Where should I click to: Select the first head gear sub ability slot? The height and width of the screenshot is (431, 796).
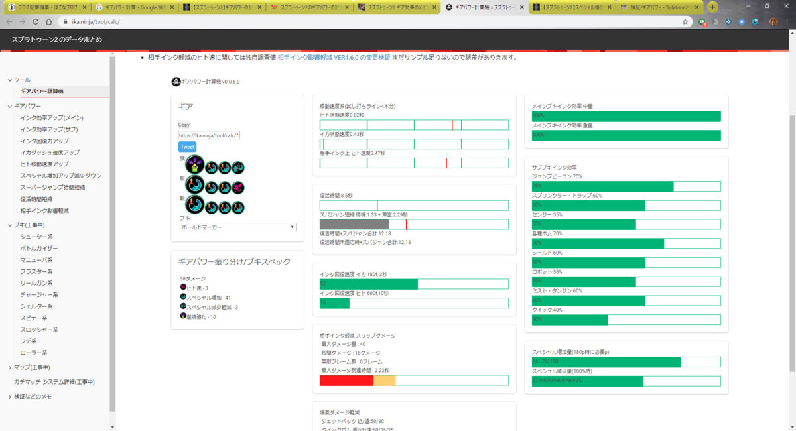point(212,168)
